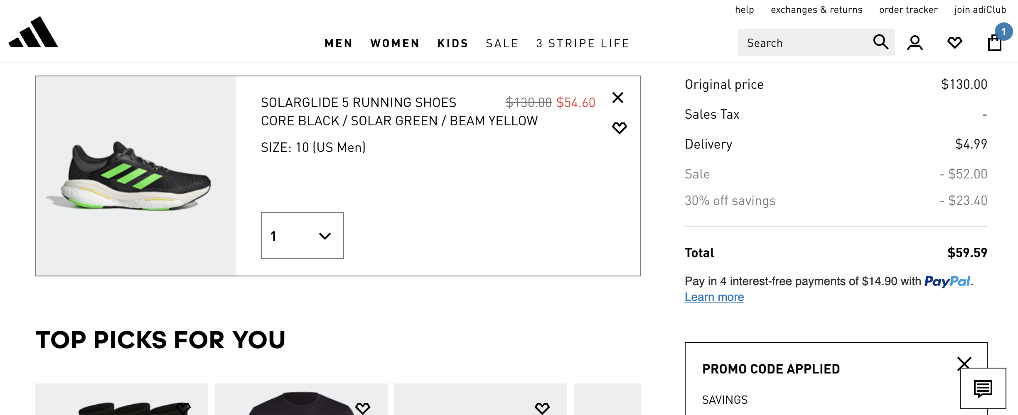Save the Solarglide shoes to wishlist
Screen dimensions: 1018x415
[619, 128]
